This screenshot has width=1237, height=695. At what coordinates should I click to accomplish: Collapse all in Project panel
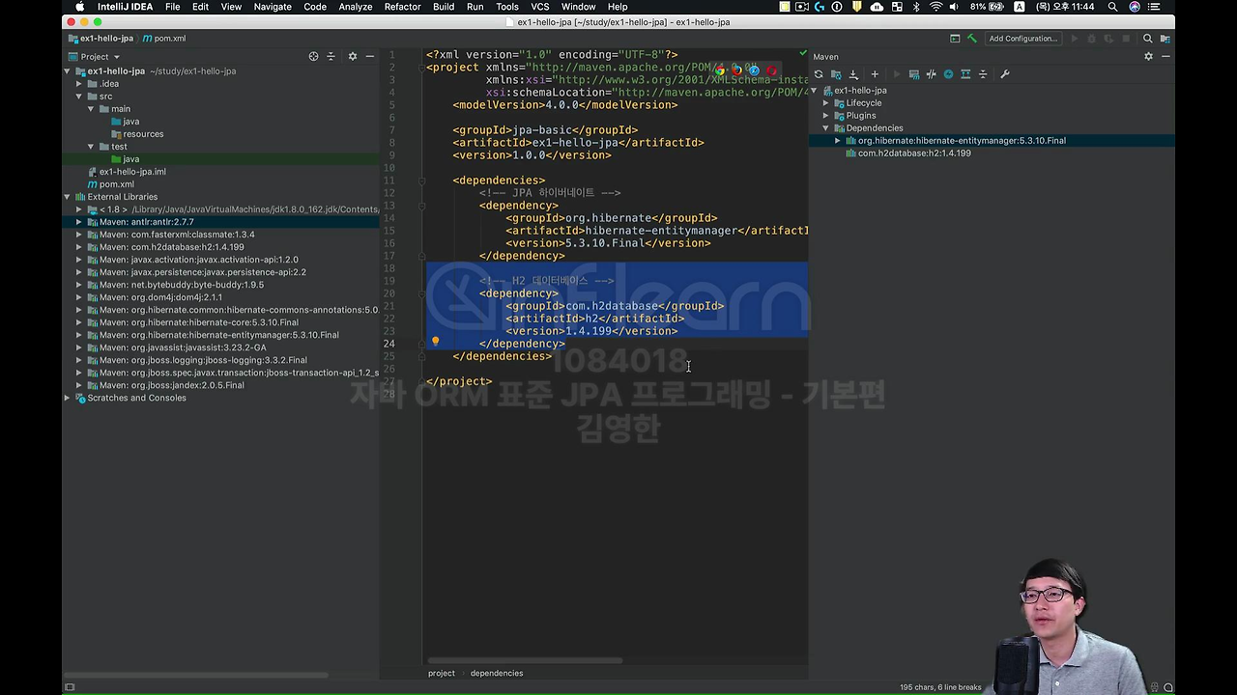coord(331,56)
